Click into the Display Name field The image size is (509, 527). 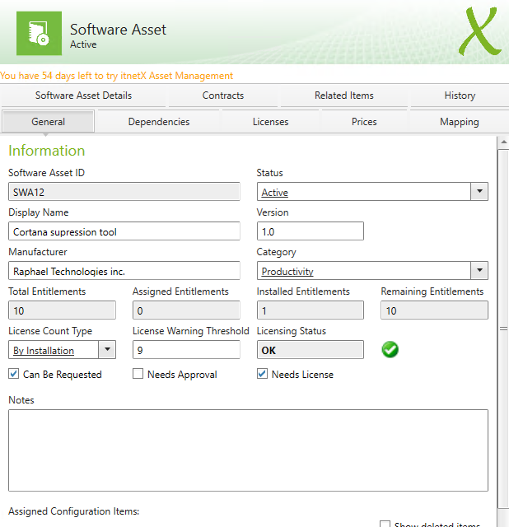tap(124, 231)
